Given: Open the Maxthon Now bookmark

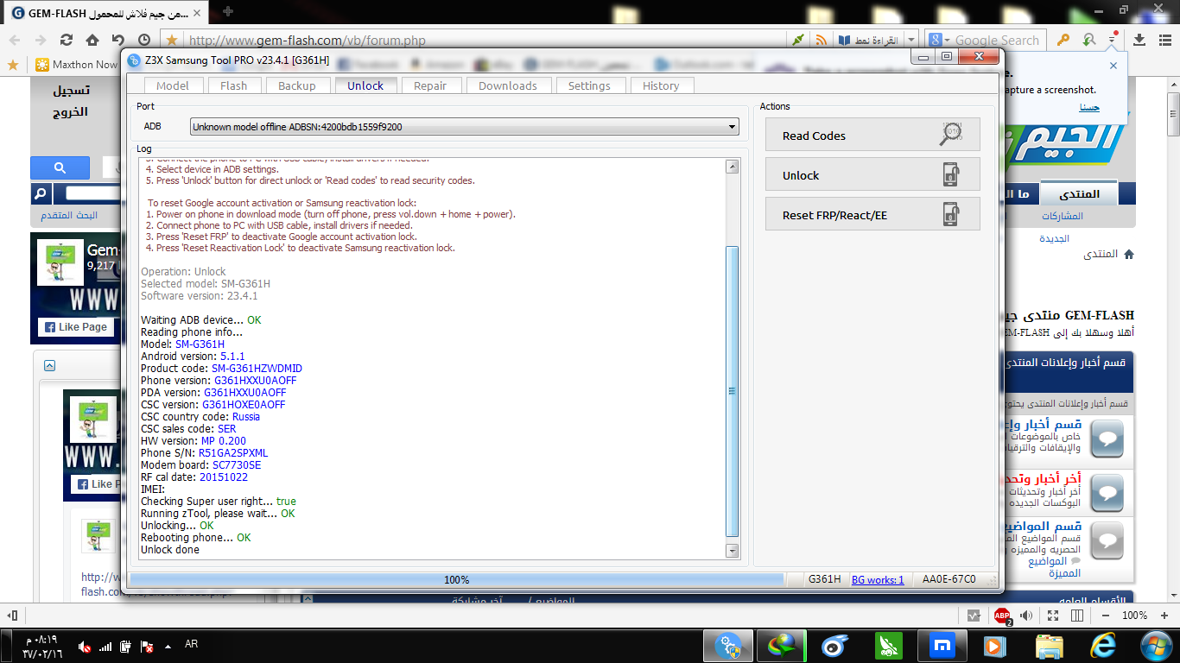Looking at the screenshot, I should click(76, 64).
